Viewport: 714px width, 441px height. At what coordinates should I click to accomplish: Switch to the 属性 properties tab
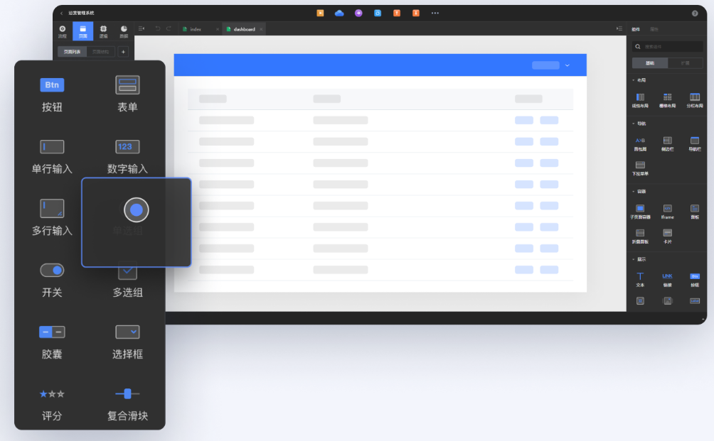click(x=654, y=29)
